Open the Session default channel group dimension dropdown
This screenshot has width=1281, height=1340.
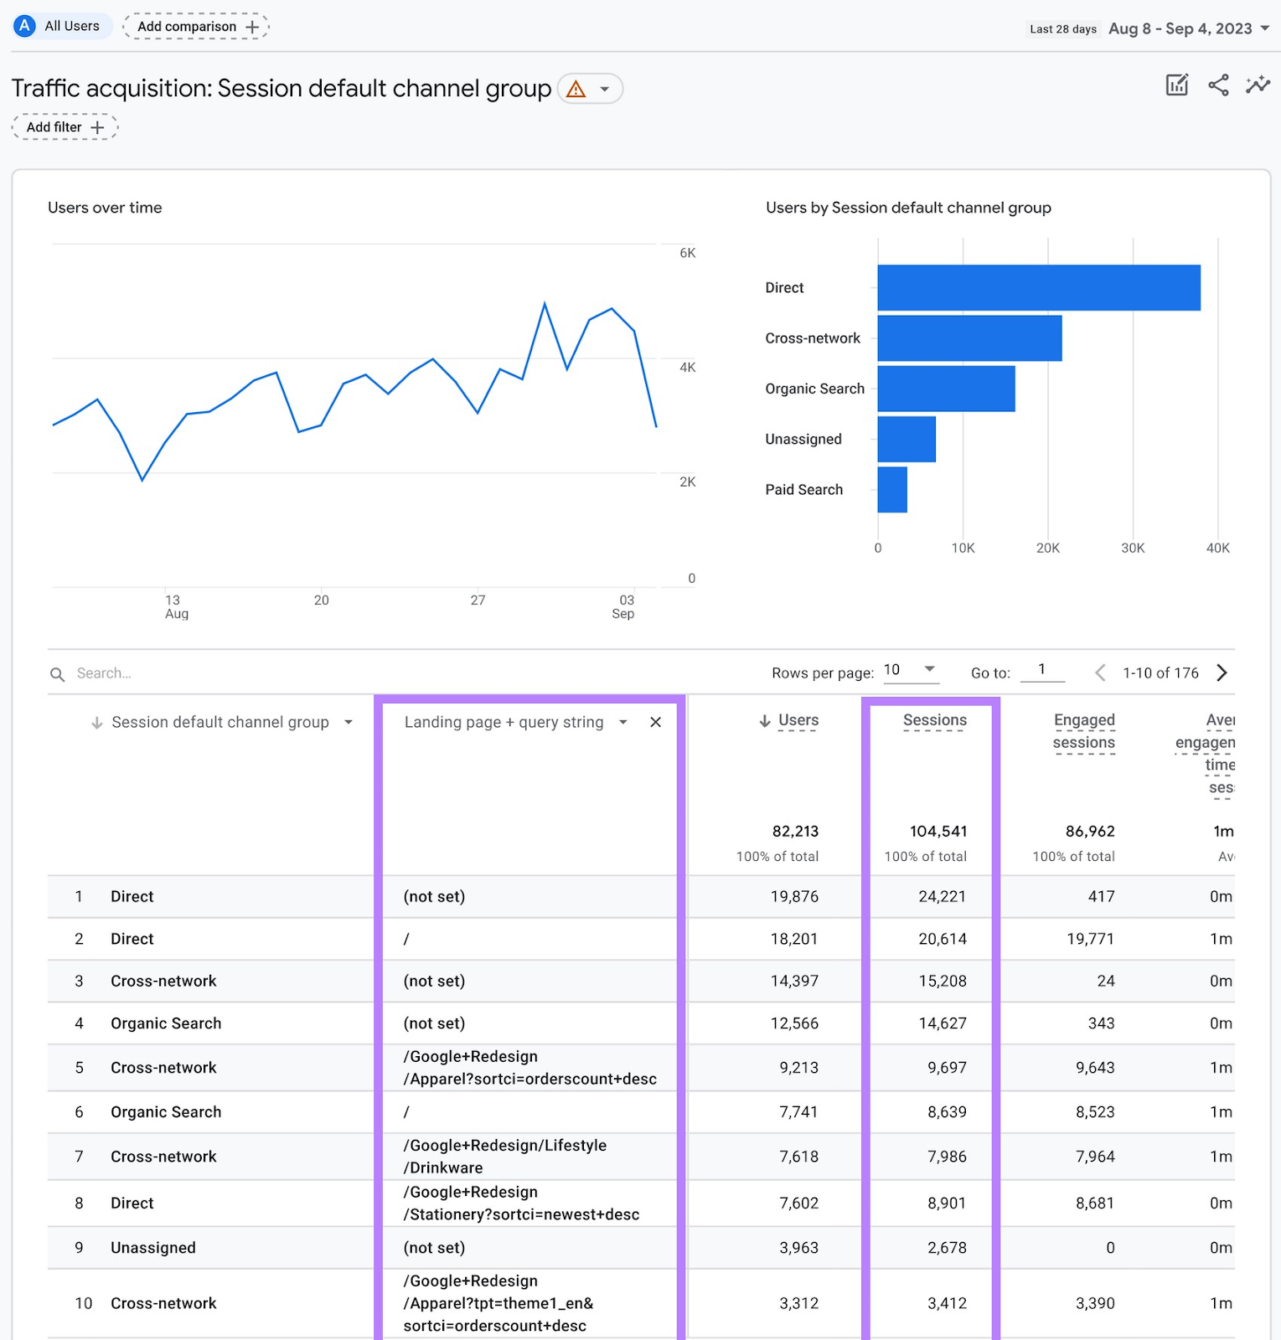(x=349, y=722)
